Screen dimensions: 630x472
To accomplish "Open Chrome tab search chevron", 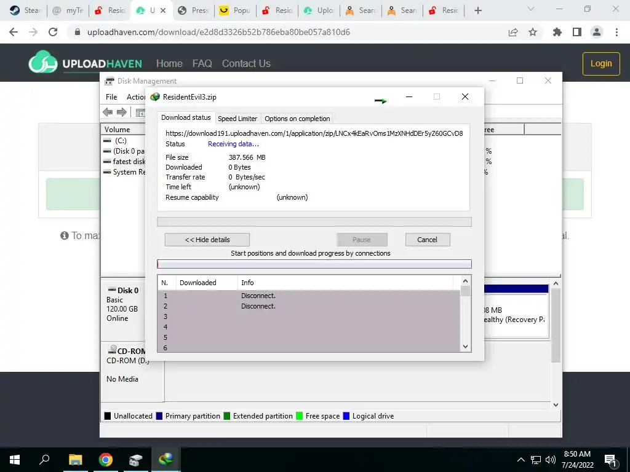I will click(531, 9).
